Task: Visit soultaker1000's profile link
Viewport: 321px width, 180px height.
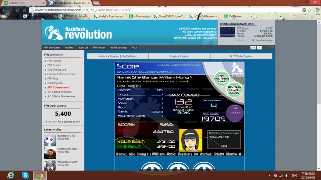Action: pyautogui.click(x=63, y=152)
